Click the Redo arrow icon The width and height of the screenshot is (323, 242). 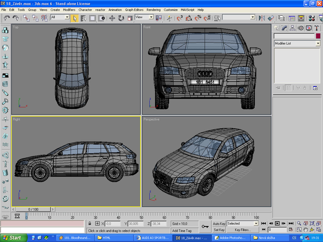pos(16,18)
